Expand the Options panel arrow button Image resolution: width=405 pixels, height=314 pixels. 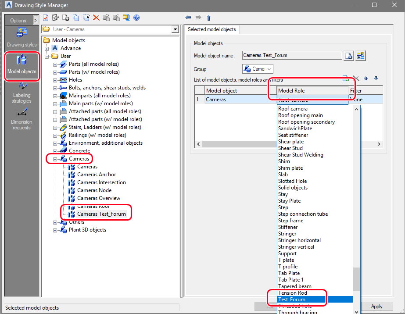[36, 20]
